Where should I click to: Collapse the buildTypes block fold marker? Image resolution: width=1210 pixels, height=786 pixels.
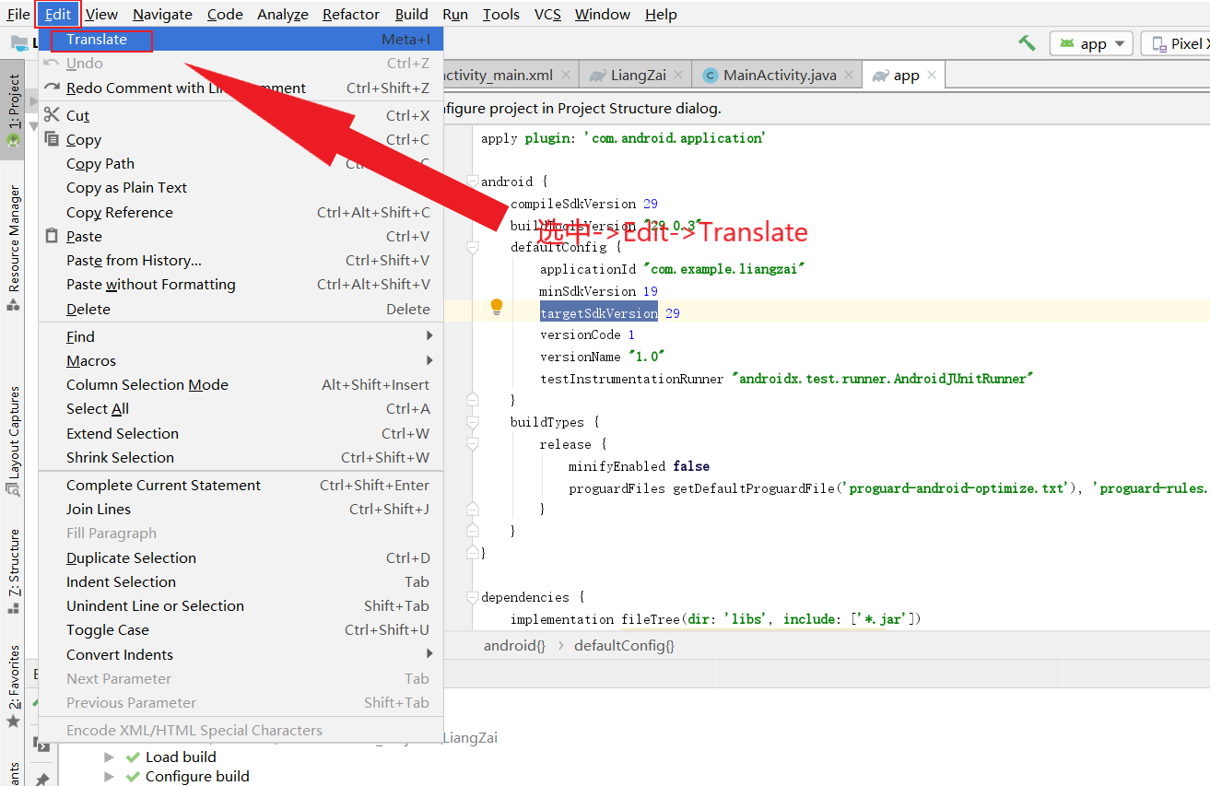(473, 422)
